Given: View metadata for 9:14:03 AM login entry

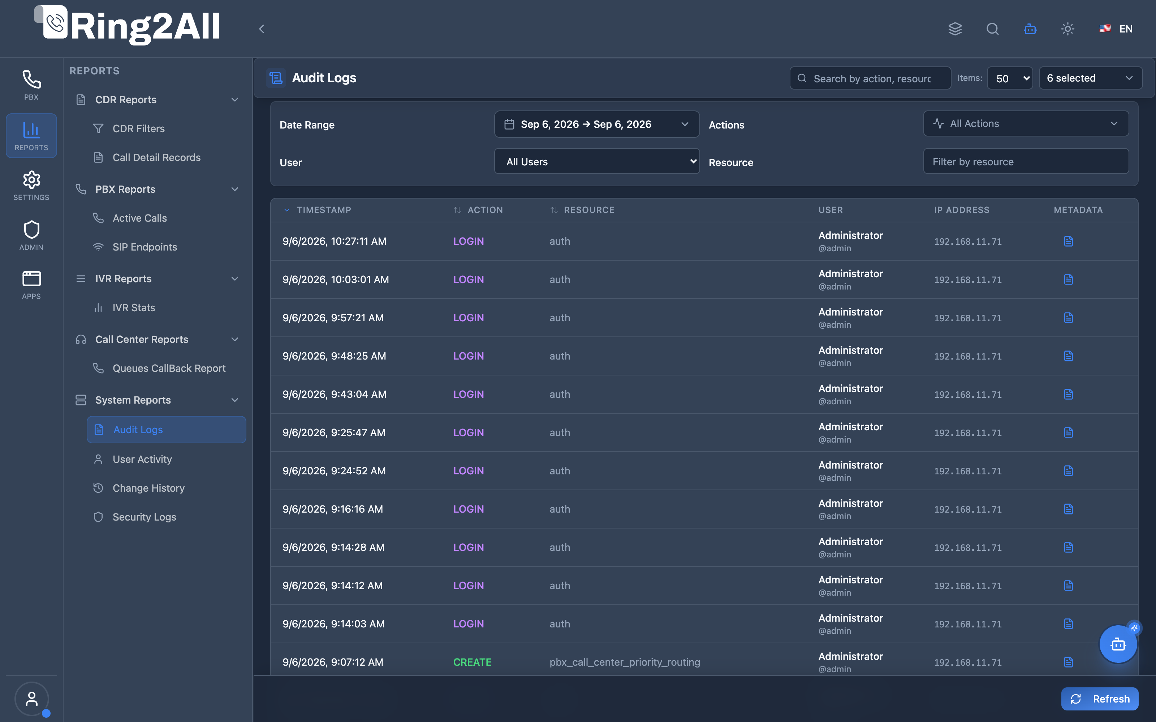Looking at the screenshot, I should tap(1069, 624).
